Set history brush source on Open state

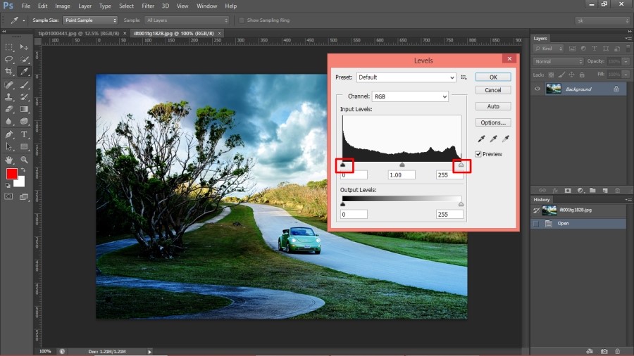536,223
